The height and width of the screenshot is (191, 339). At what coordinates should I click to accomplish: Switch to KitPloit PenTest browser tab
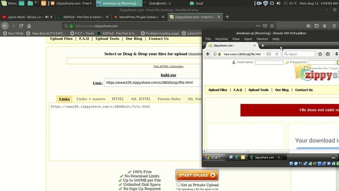tap(84, 17)
